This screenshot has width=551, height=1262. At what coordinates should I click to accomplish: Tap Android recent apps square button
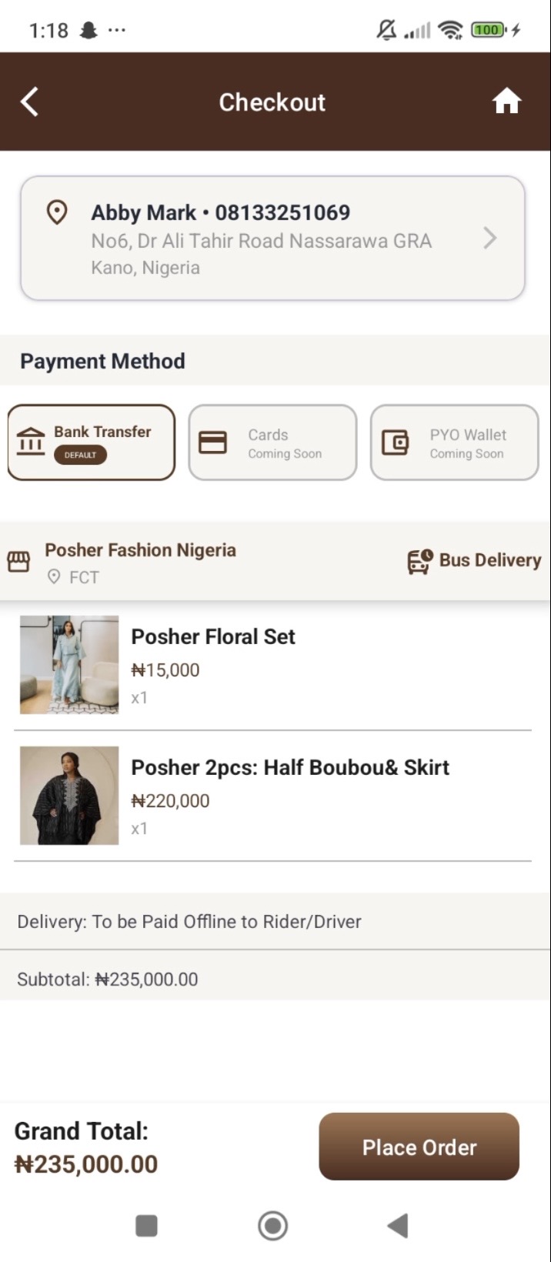tap(146, 1225)
